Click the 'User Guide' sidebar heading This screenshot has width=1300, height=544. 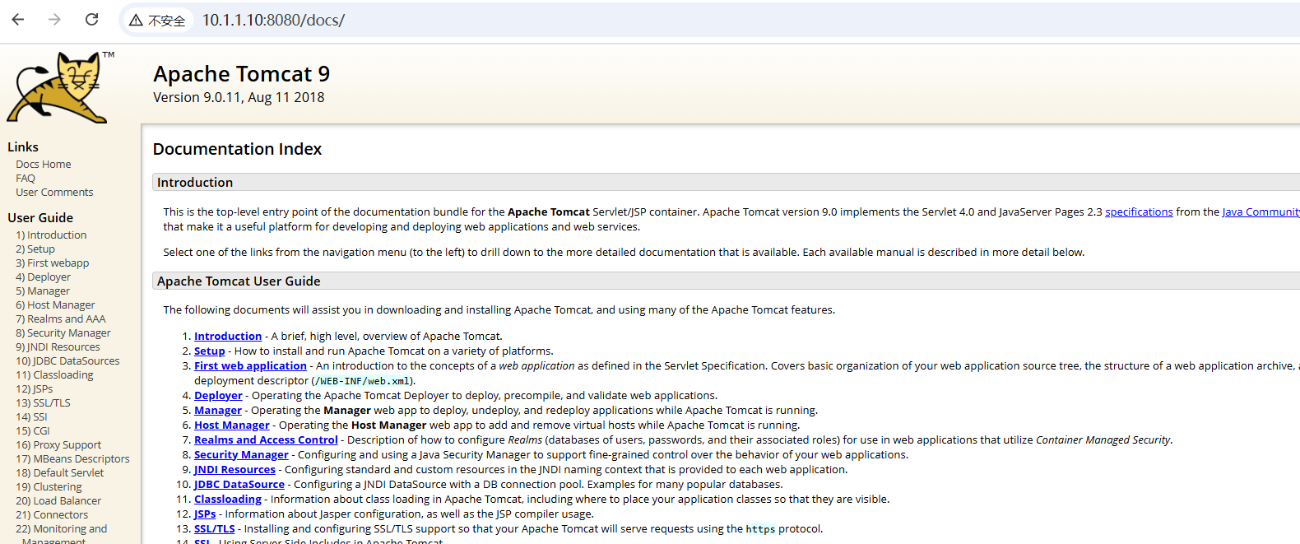40,218
